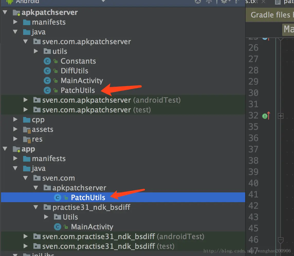Collapse apkpatchserver package under sven.com
The width and height of the screenshot is (294, 256).
click(x=36, y=188)
